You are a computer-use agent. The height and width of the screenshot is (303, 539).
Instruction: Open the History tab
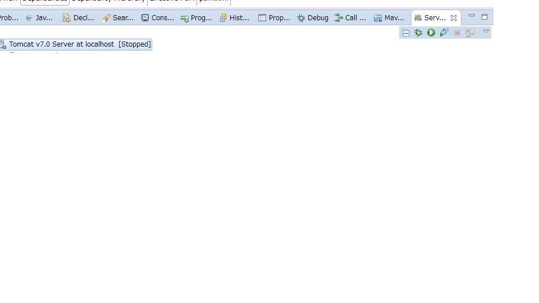point(235,18)
